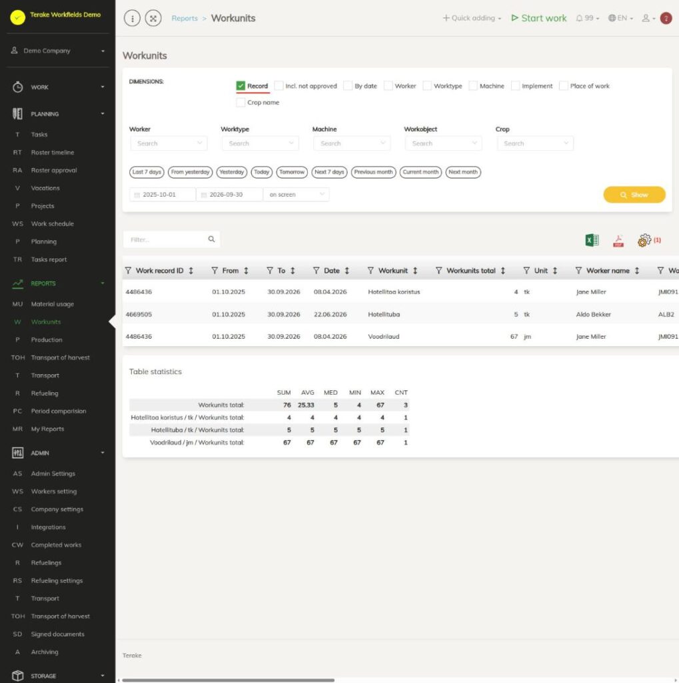This screenshot has width=679, height=683.
Task: Check the Implement dimension checkbox
Action: [515, 86]
